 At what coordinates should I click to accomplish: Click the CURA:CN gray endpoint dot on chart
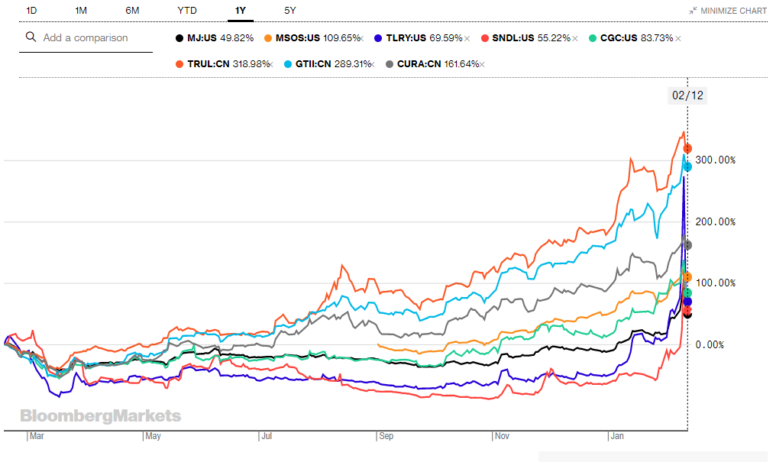click(x=687, y=245)
